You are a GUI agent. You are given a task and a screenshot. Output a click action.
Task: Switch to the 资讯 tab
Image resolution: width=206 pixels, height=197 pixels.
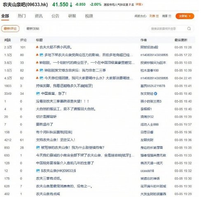tap(39, 16)
